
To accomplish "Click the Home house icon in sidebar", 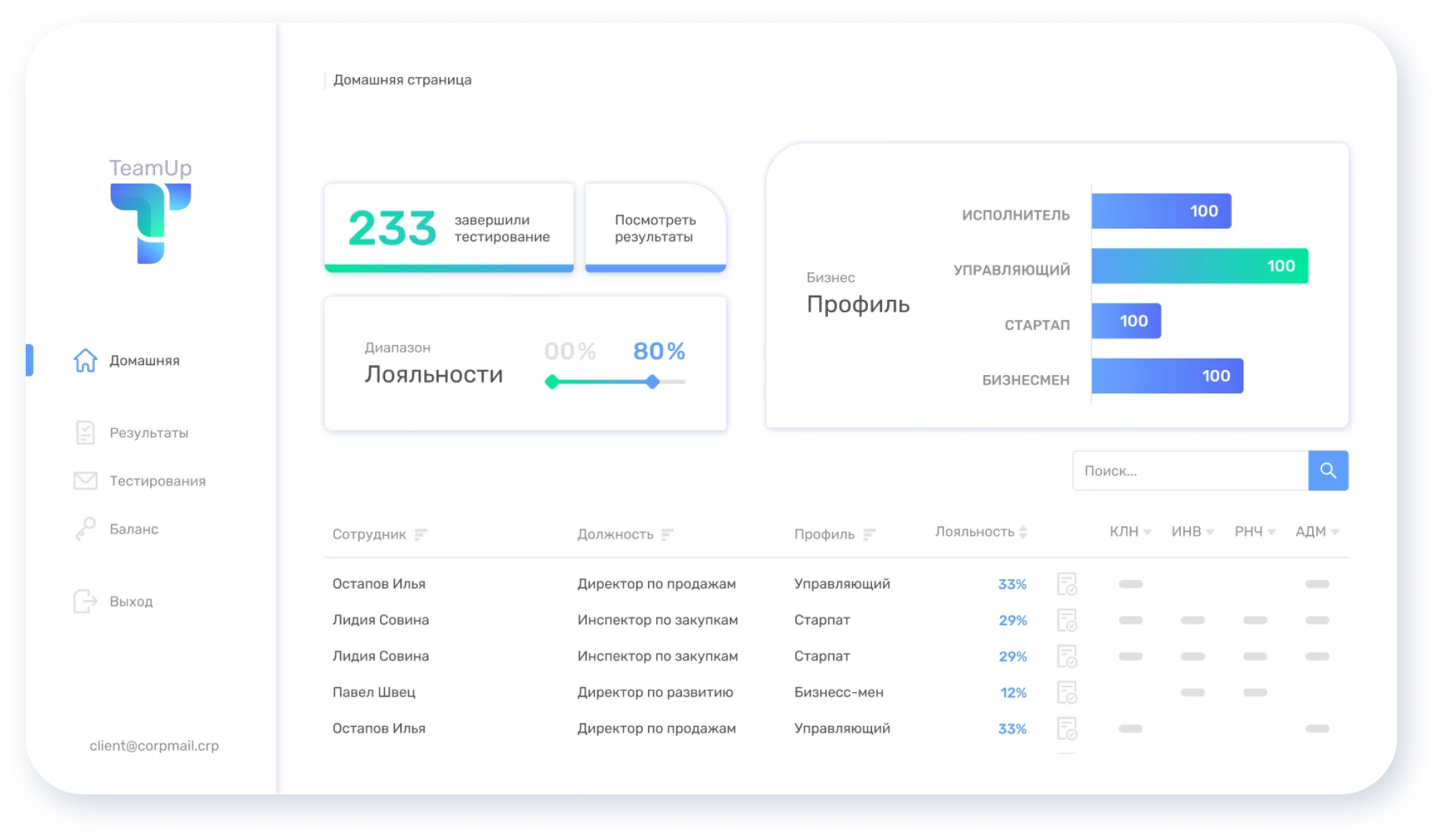I will [x=85, y=360].
